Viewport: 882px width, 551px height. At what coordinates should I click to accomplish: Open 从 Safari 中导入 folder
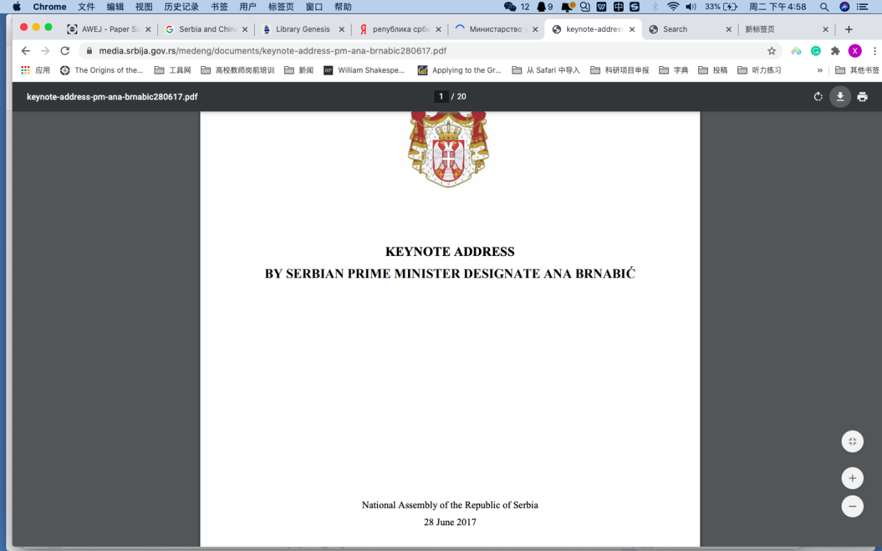click(546, 70)
